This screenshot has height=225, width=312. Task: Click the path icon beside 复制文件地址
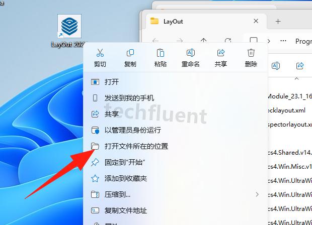click(95, 210)
